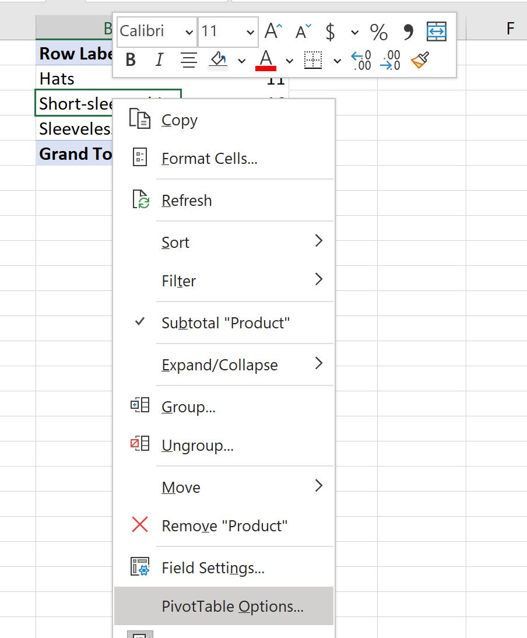Image resolution: width=527 pixels, height=638 pixels.
Task: Toggle bold formatting
Action: tap(131, 59)
